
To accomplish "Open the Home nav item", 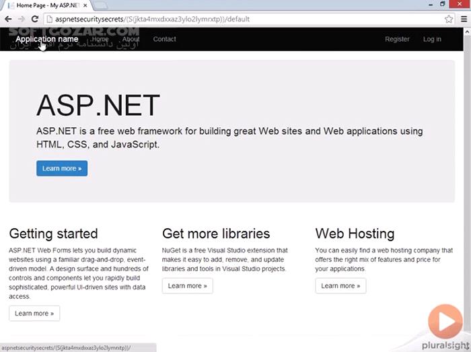I will click(100, 39).
